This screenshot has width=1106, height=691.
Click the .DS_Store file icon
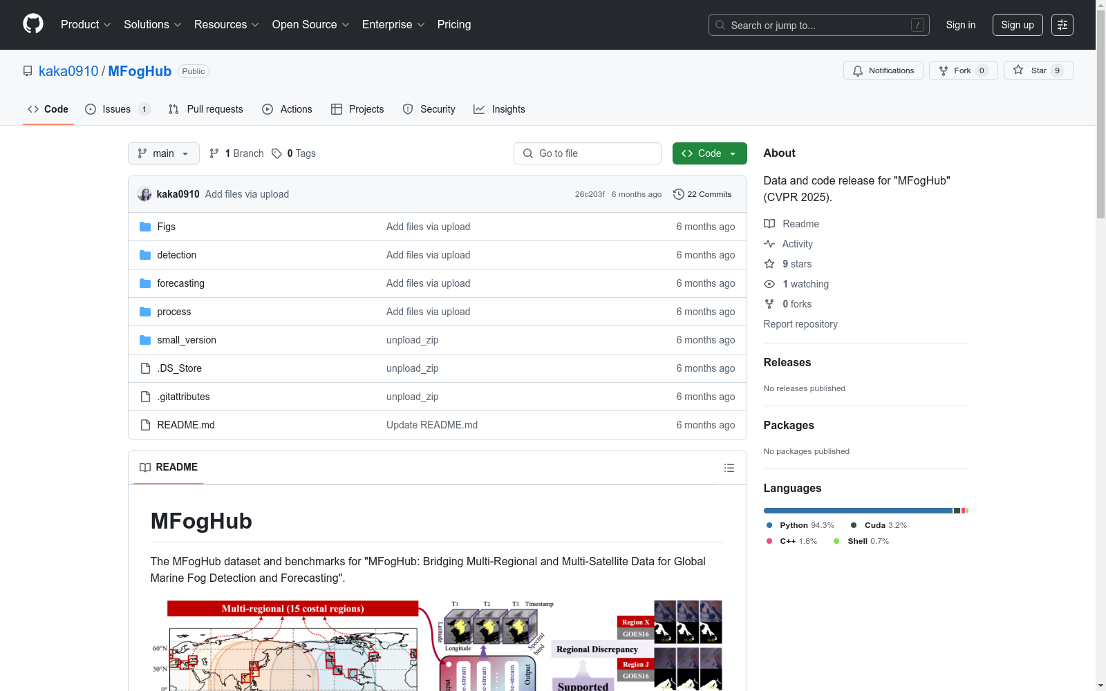145,368
